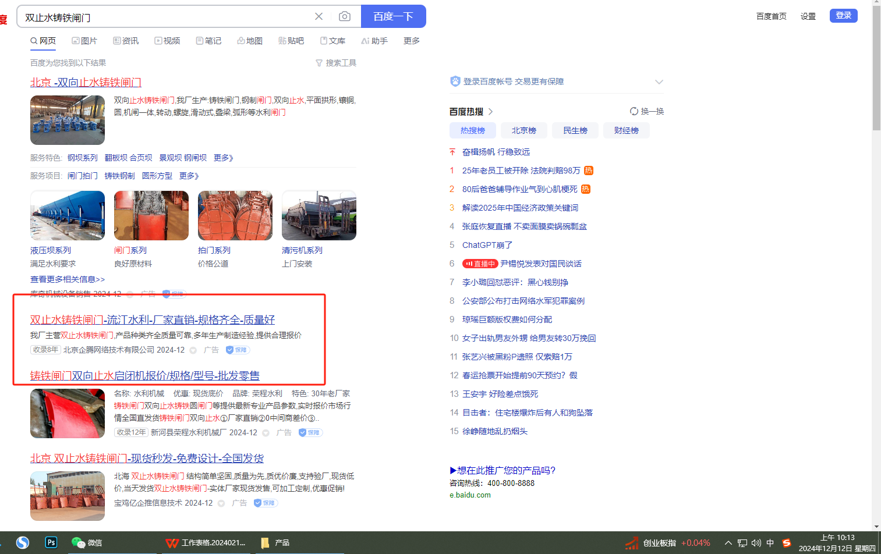Select the 北京榜 hot list tab

[x=523, y=130]
